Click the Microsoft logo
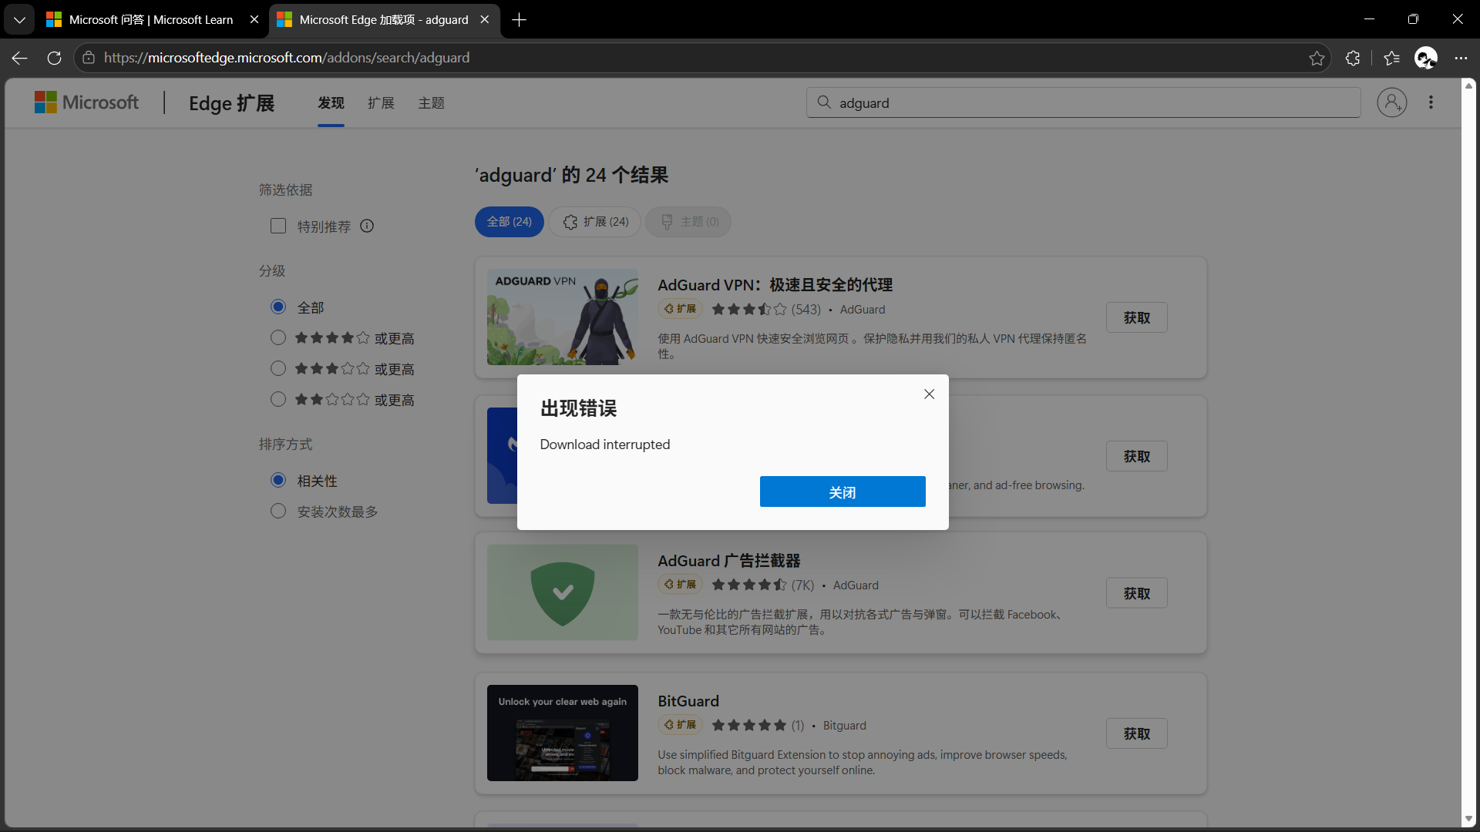This screenshot has height=832, width=1480. pyautogui.click(x=86, y=102)
